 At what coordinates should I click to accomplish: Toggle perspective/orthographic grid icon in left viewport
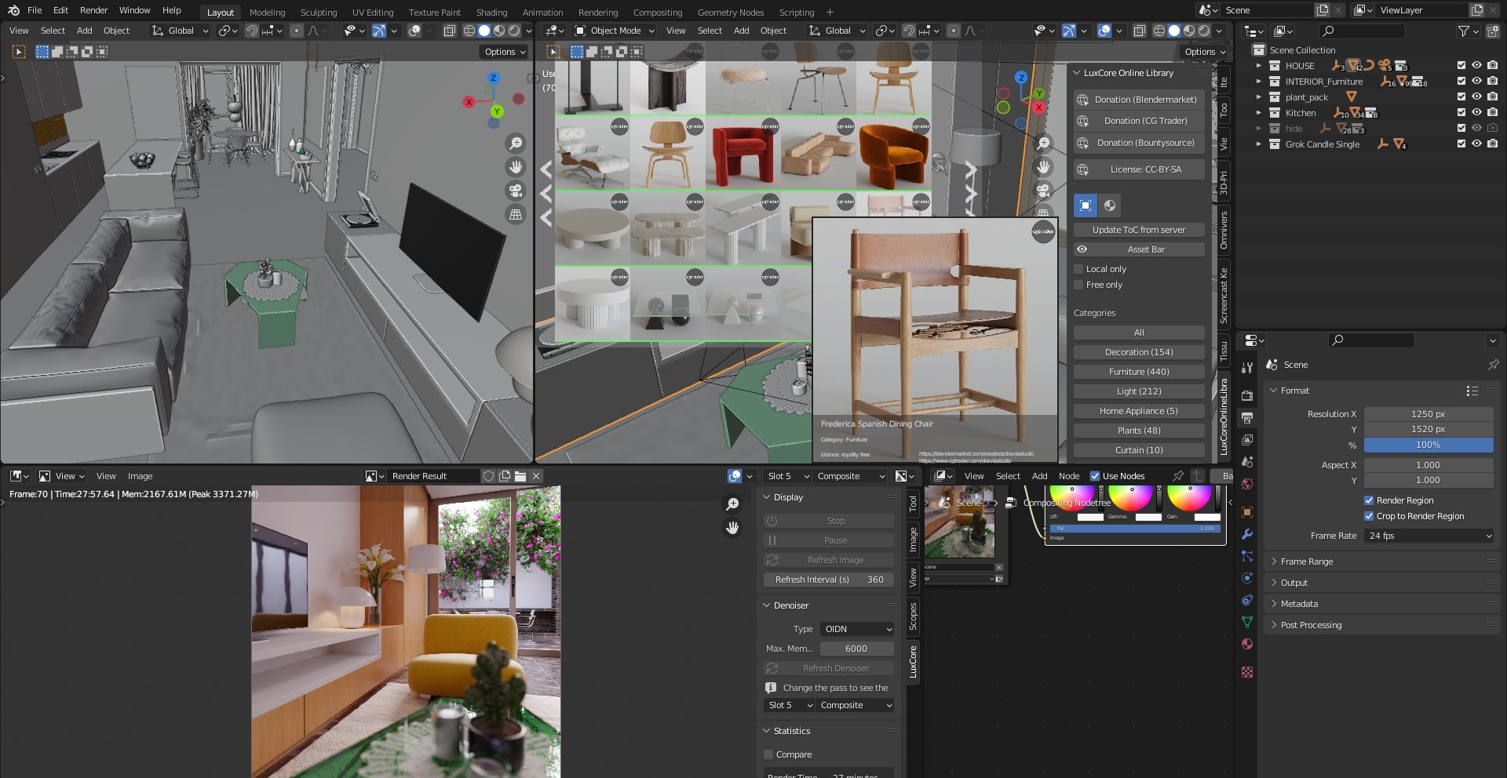coord(516,214)
